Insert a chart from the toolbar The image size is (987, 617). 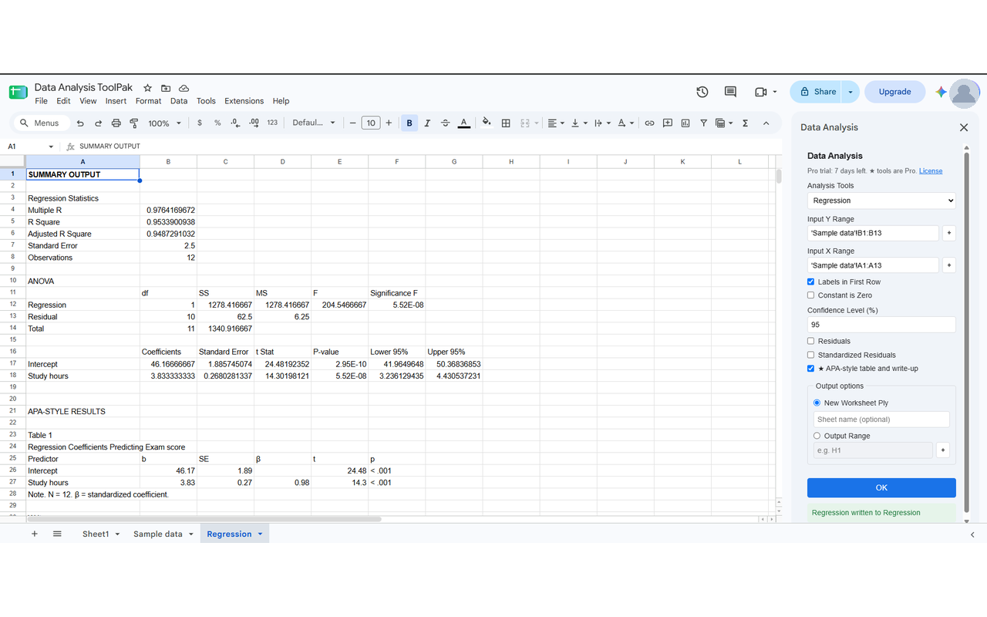pos(686,123)
